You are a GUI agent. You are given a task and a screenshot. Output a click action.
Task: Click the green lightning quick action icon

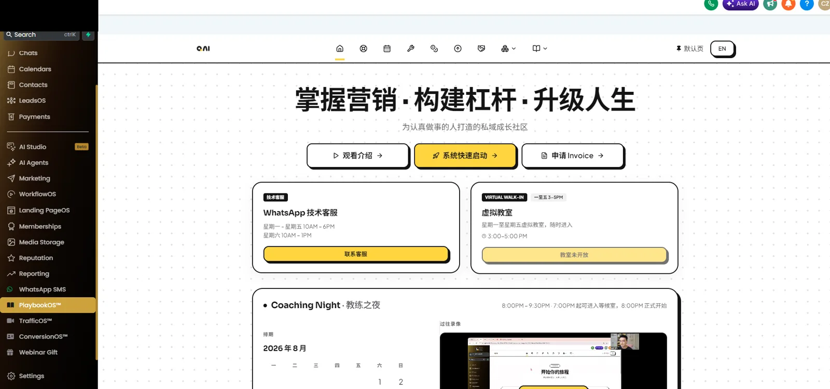pos(88,35)
